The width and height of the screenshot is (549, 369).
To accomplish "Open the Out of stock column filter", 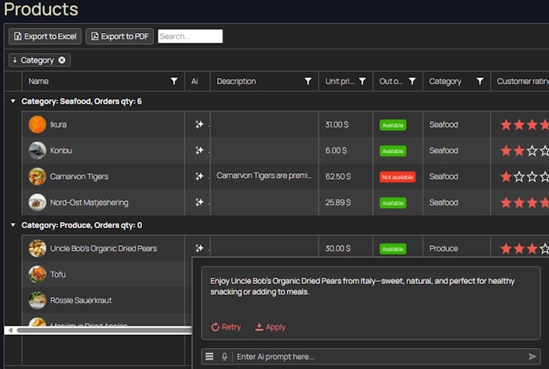I will tap(412, 81).
